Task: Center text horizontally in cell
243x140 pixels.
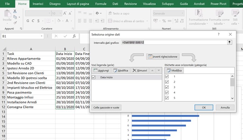Action: click(x=85, y=21)
